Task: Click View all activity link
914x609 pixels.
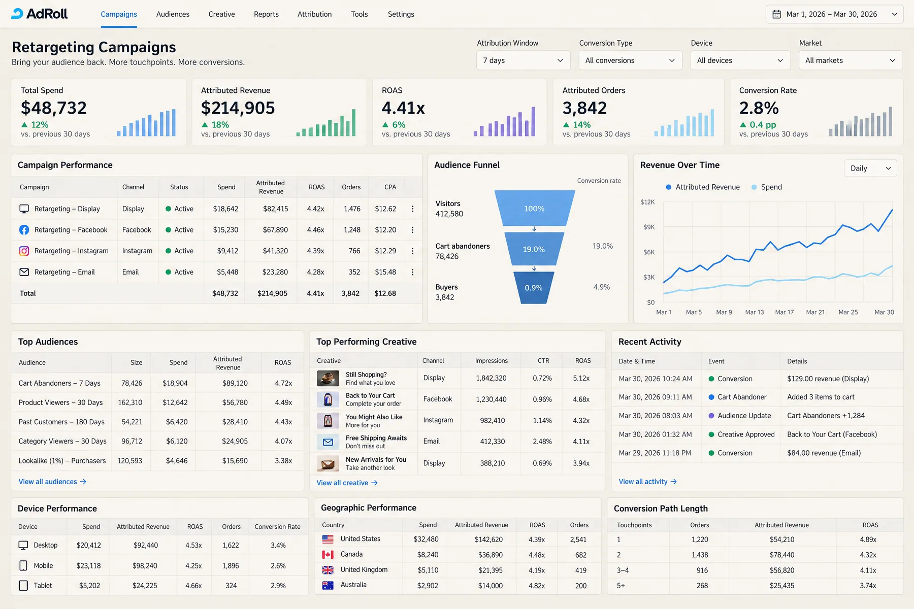Action: [647, 482]
